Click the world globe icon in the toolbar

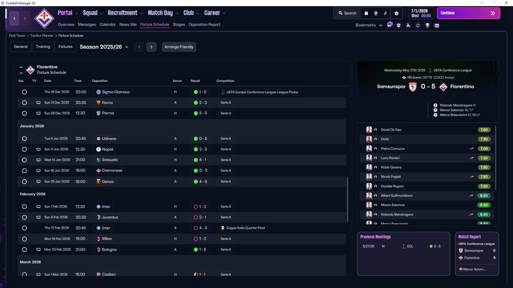pyautogui.click(x=376, y=13)
